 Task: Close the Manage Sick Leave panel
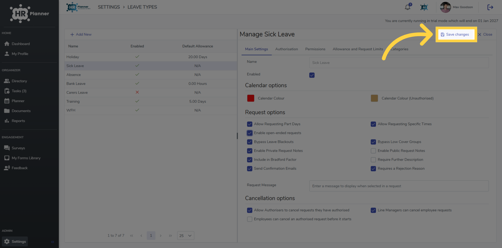pyautogui.click(x=485, y=34)
